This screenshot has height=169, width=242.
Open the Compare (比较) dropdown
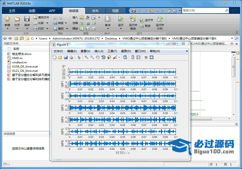pyautogui.click(x=47, y=23)
